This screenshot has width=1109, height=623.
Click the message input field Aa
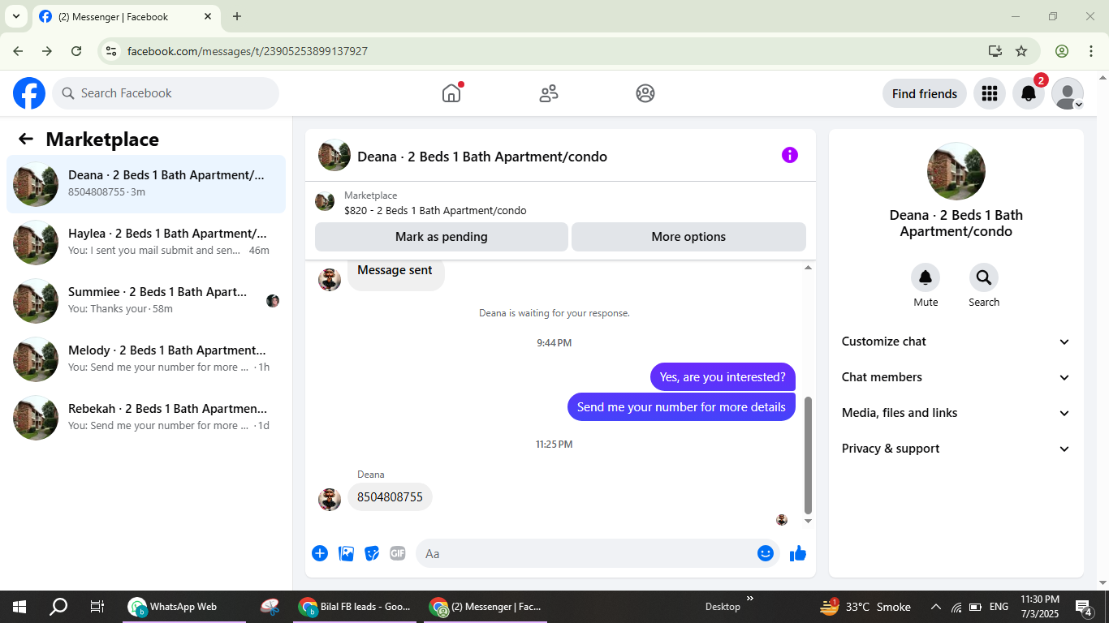(585, 553)
